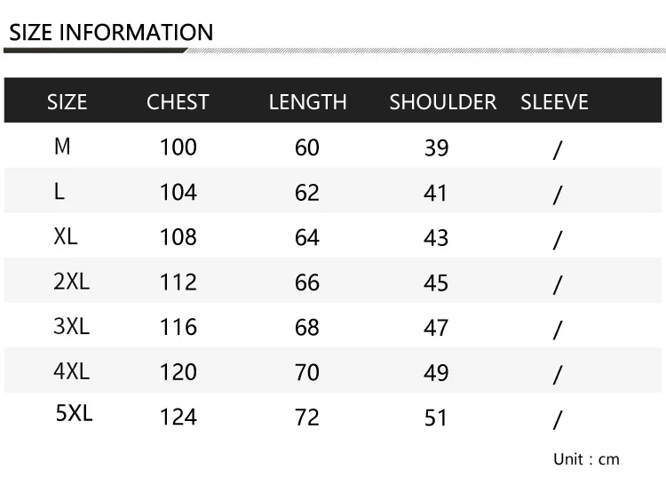The height and width of the screenshot is (477, 666).
Task: Click the sleeve slash in the M row
Action: (x=558, y=150)
